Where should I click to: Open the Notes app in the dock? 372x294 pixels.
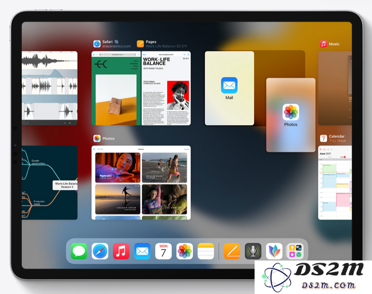click(206, 251)
